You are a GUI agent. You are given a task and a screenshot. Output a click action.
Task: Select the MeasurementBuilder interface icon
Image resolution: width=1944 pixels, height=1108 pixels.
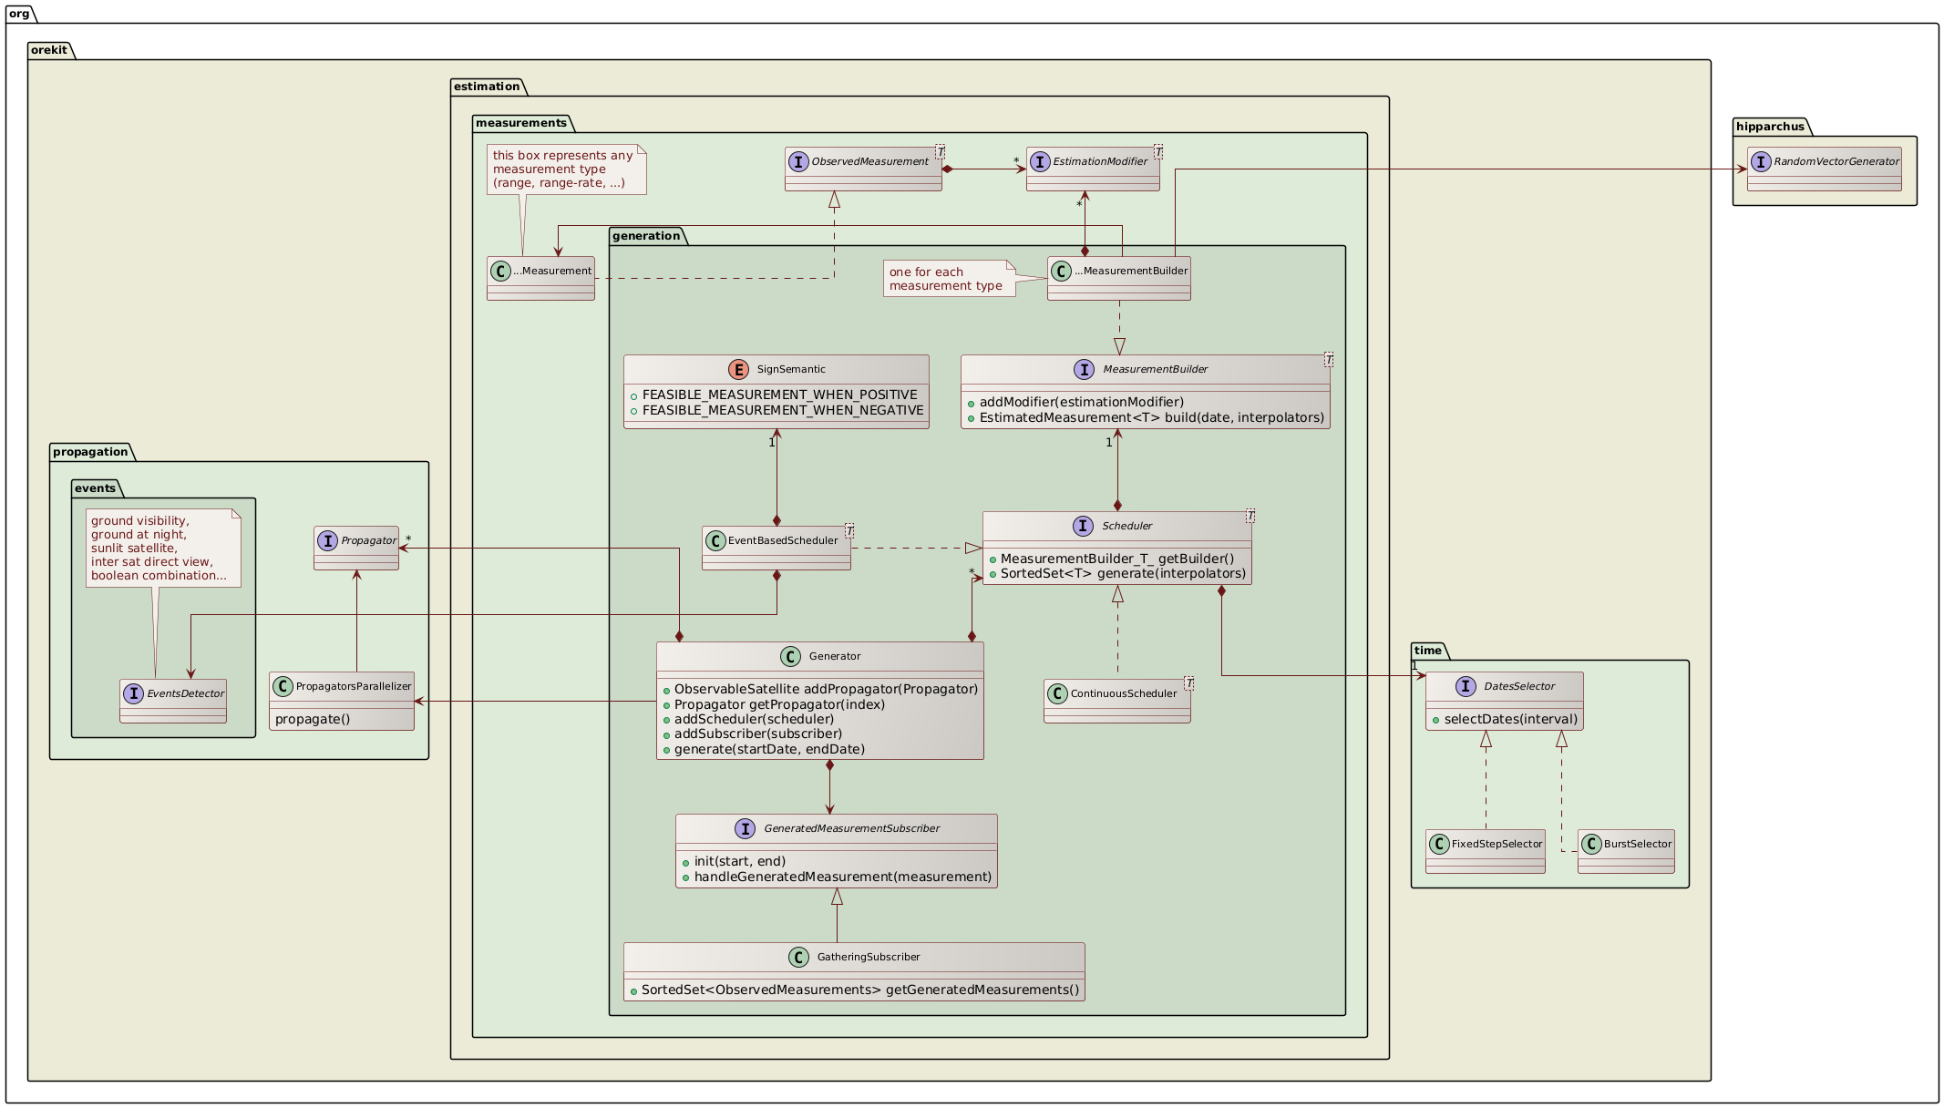(1084, 369)
